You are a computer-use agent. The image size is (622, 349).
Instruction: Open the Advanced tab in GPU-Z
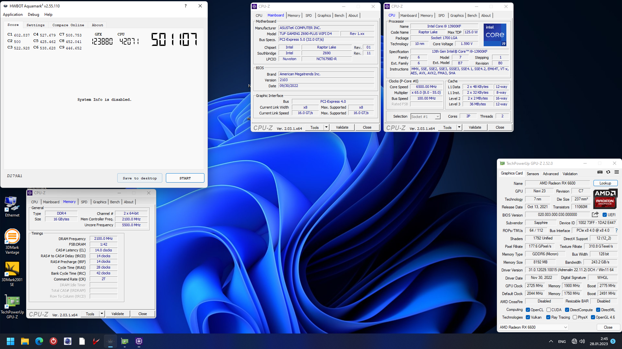click(x=550, y=174)
